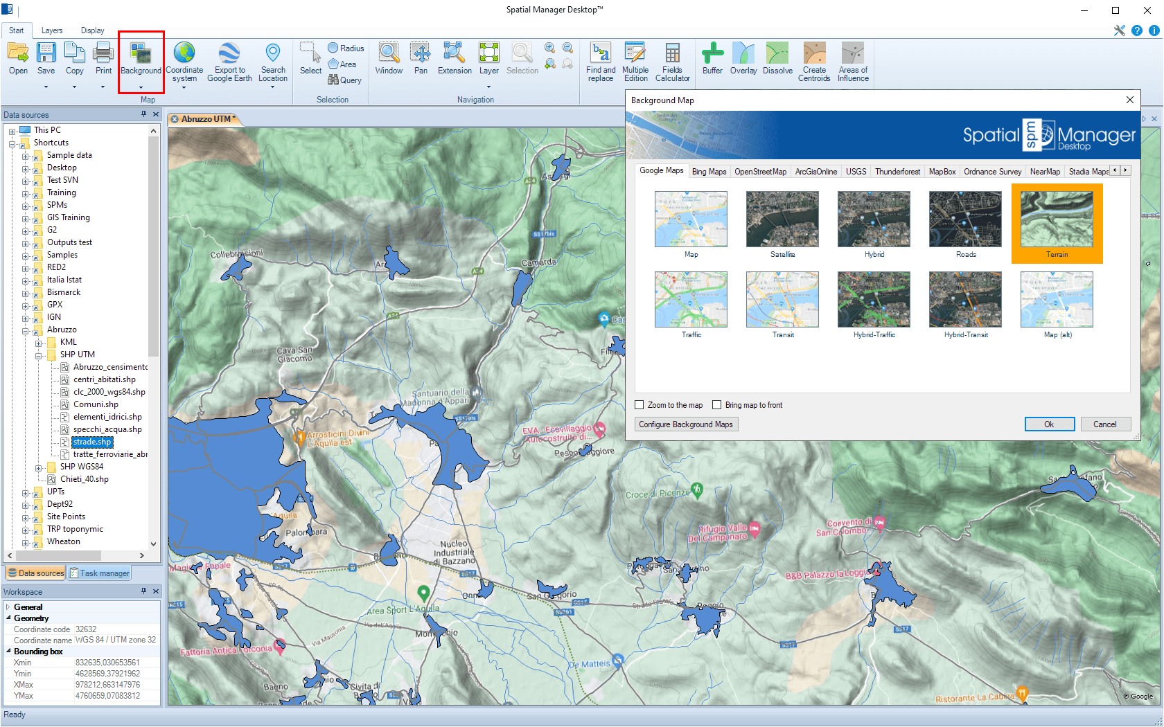The width and height of the screenshot is (1164, 727).
Task: Switch to the Bing Maps tab
Action: [709, 172]
